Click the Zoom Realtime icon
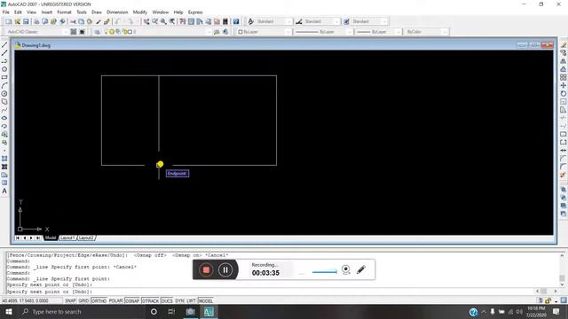Screen dimensions: 568x319 point(155,21)
